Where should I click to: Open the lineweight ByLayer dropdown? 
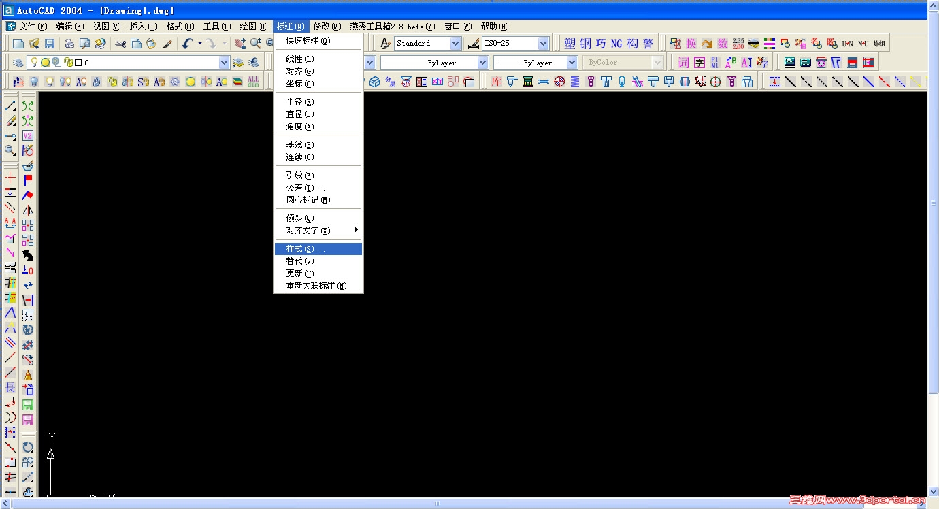click(x=572, y=63)
